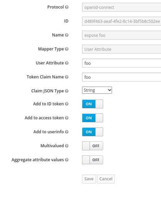Viewport: 161px width, 211px height.
Task: Toggle the Add to userinfo switch
Action: [x=93, y=132]
